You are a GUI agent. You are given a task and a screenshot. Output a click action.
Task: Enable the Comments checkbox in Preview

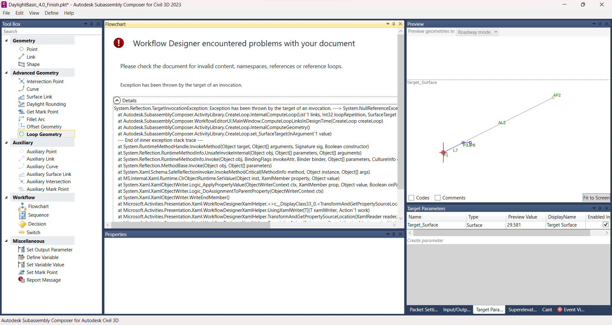click(438, 198)
